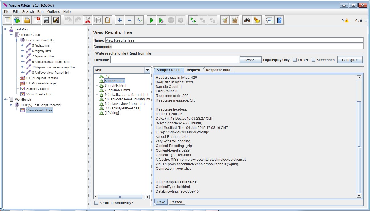Click the Toggle toolbar icon
370x211 pixels.
pos(139,20)
